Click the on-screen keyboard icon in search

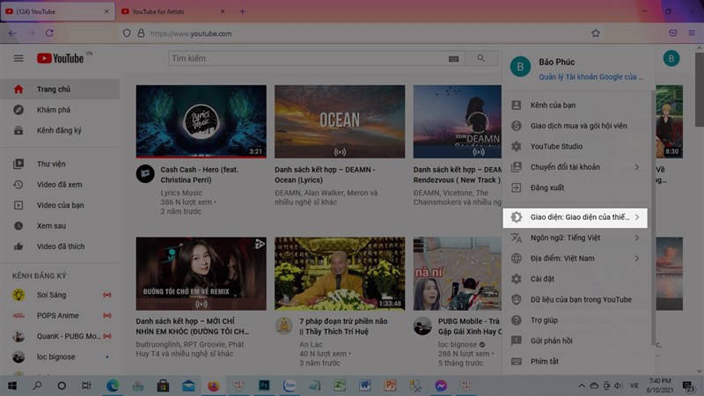tap(453, 59)
